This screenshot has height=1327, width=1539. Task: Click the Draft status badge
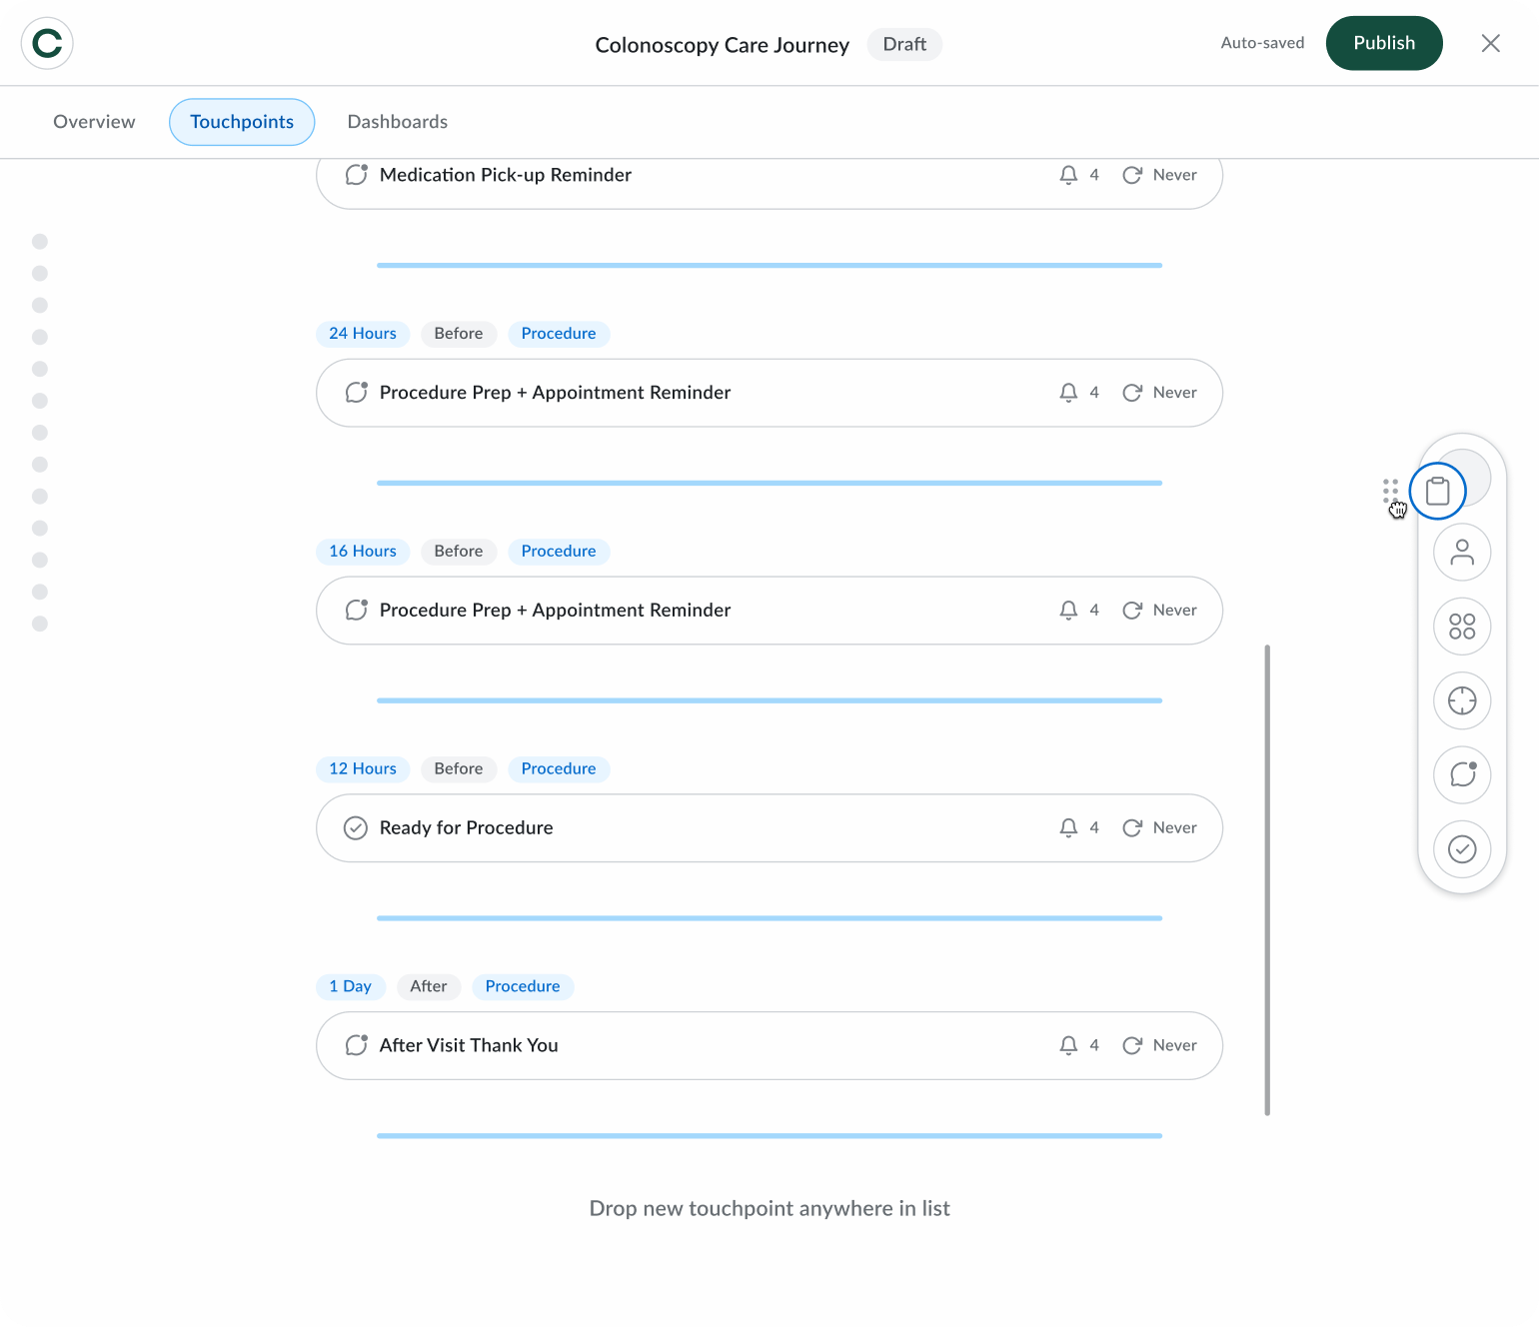tap(904, 44)
